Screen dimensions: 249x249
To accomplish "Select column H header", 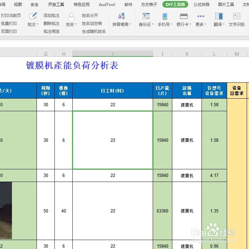I will [x=64, y=54].
